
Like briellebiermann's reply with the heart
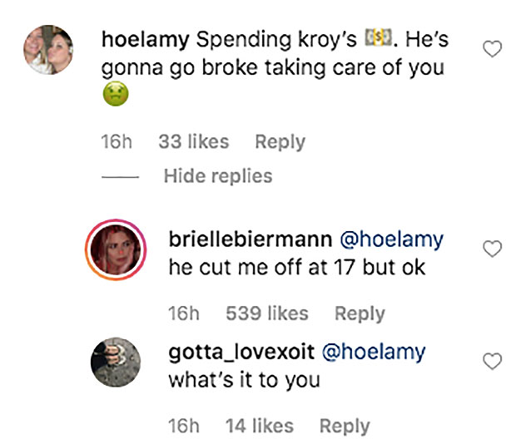coord(493,249)
